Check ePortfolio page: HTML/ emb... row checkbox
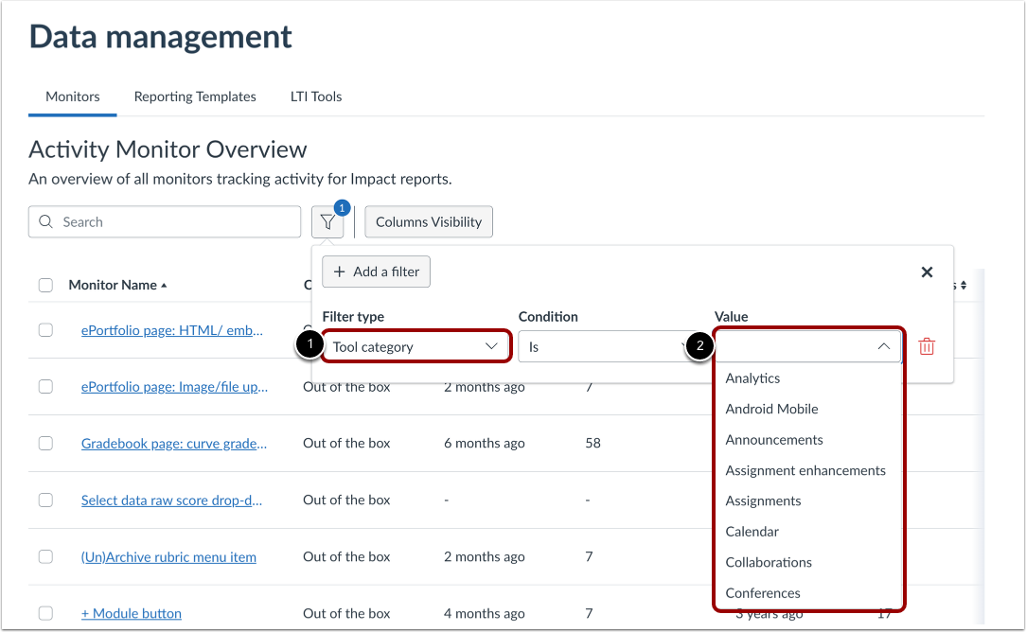Screen dimensions: 1026x632 coord(45,330)
